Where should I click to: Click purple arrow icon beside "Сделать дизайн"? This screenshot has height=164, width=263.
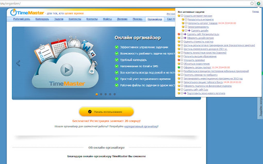tap(189, 31)
